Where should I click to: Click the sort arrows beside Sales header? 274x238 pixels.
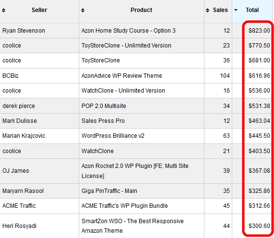coord(207,10)
